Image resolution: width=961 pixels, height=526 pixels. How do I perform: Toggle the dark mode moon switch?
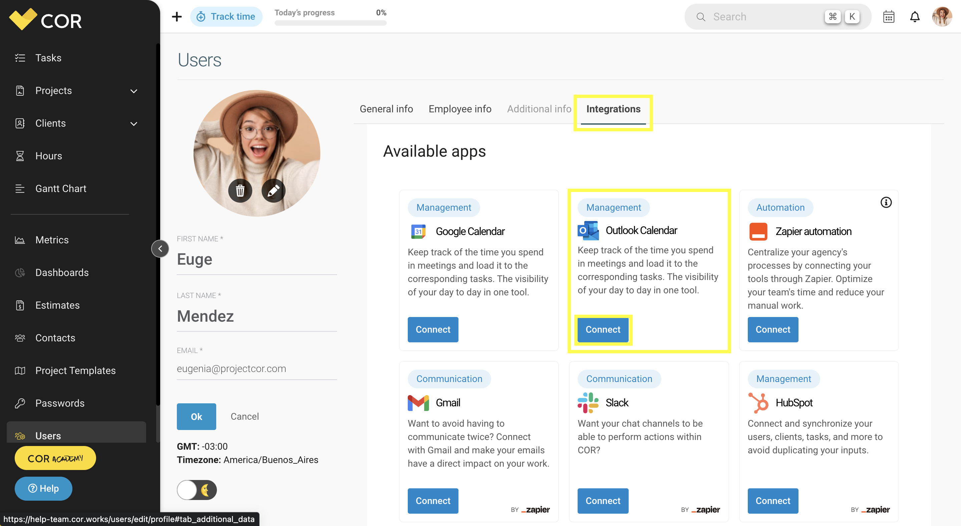tap(197, 490)
